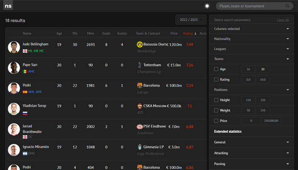The height and width of the screenshot is (170, 298).
Task: Click the Tottenham club crest
Action: tap(139, 65)
